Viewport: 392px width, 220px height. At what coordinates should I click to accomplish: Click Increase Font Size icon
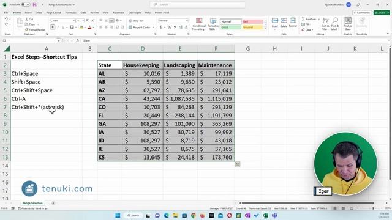pos(87,20)
